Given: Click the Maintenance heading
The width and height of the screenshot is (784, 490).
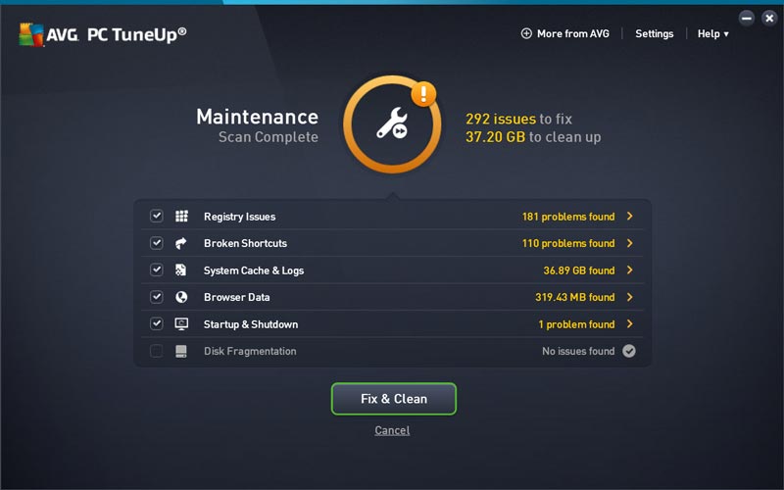Looking at the screenshot, I should tap(257, 117).
